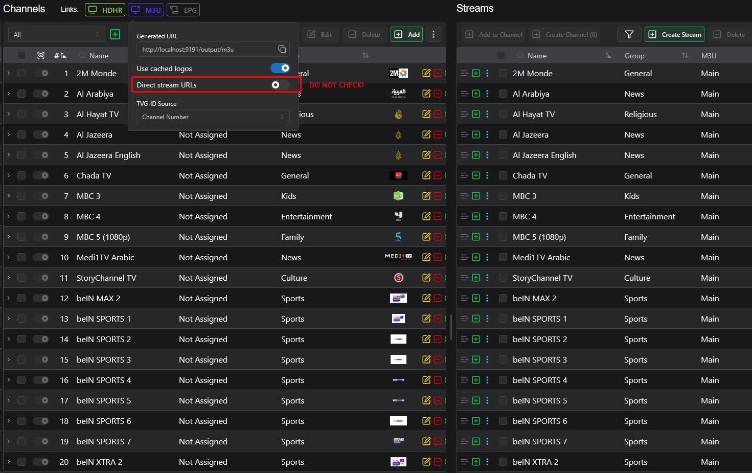
Task: Select the Chada TV stream checkbox
Action: (x=503, y=175)
